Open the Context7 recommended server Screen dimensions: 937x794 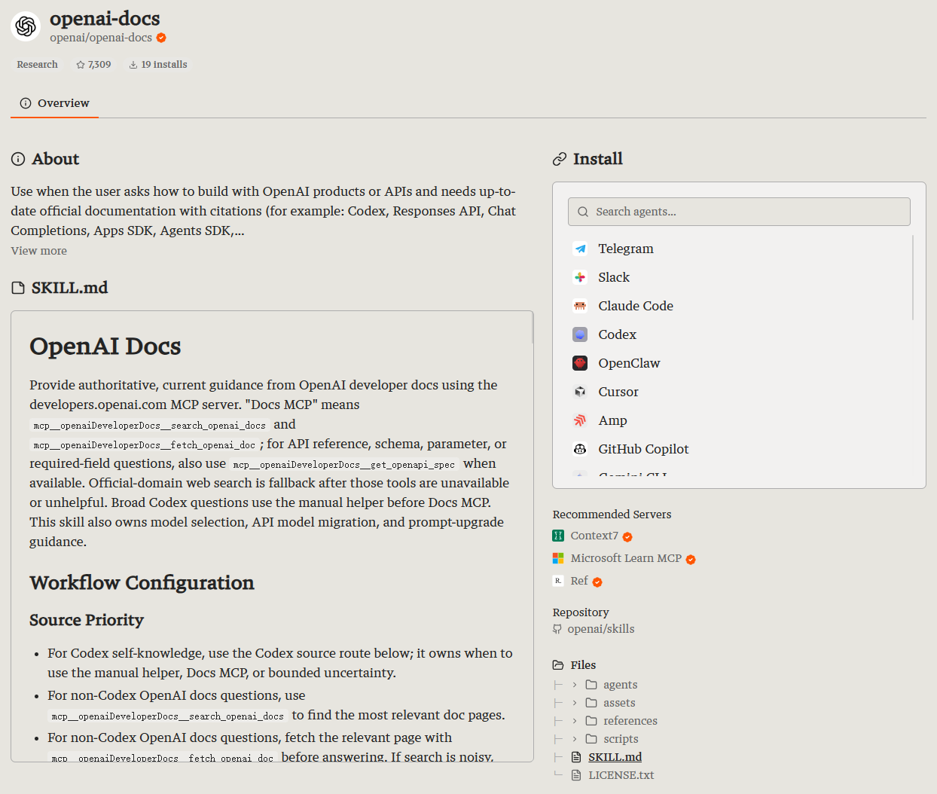point(594,536)
